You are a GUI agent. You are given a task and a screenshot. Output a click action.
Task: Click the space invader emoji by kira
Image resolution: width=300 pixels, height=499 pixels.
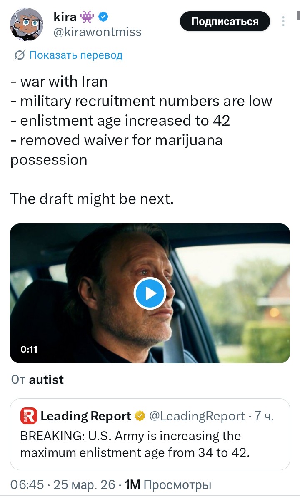[x=87, y=17]
